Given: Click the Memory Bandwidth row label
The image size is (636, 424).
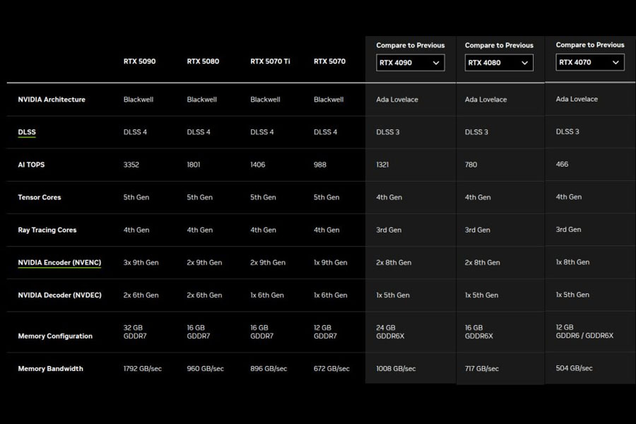Looking at the screenshot, I should point(50,369).
